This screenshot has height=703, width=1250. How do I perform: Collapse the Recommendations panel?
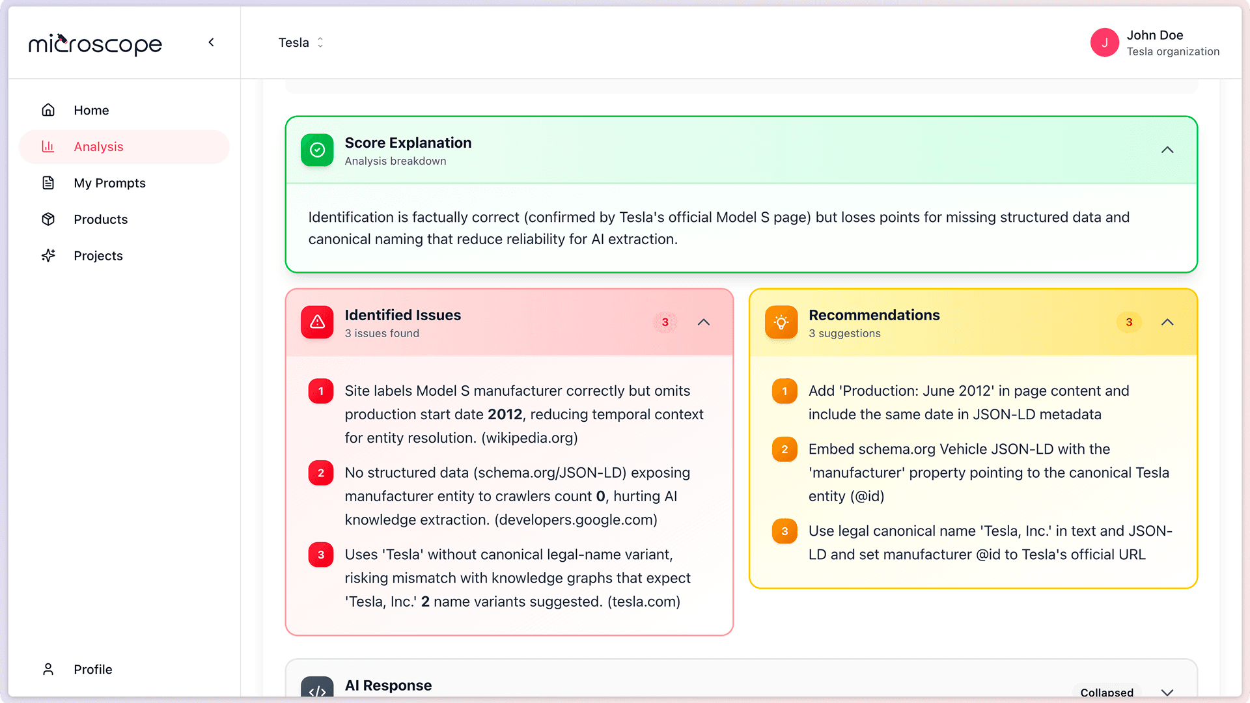(x=1167, y=322)
